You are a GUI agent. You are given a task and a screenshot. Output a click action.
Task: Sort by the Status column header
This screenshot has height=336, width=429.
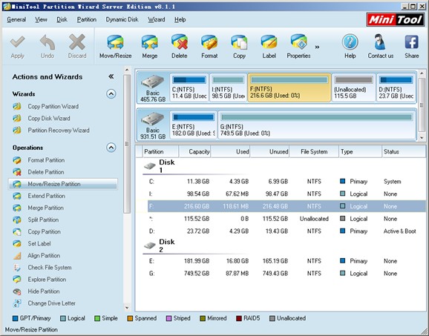click(404, 152)
